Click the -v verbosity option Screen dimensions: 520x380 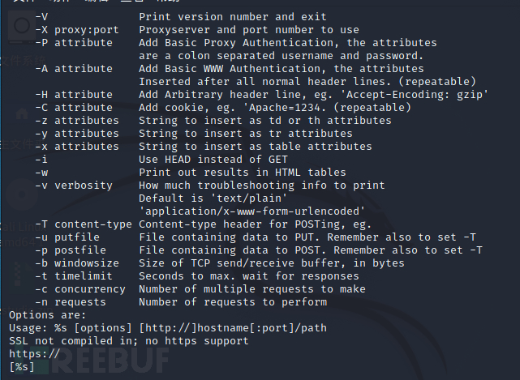tap(74, 185)
